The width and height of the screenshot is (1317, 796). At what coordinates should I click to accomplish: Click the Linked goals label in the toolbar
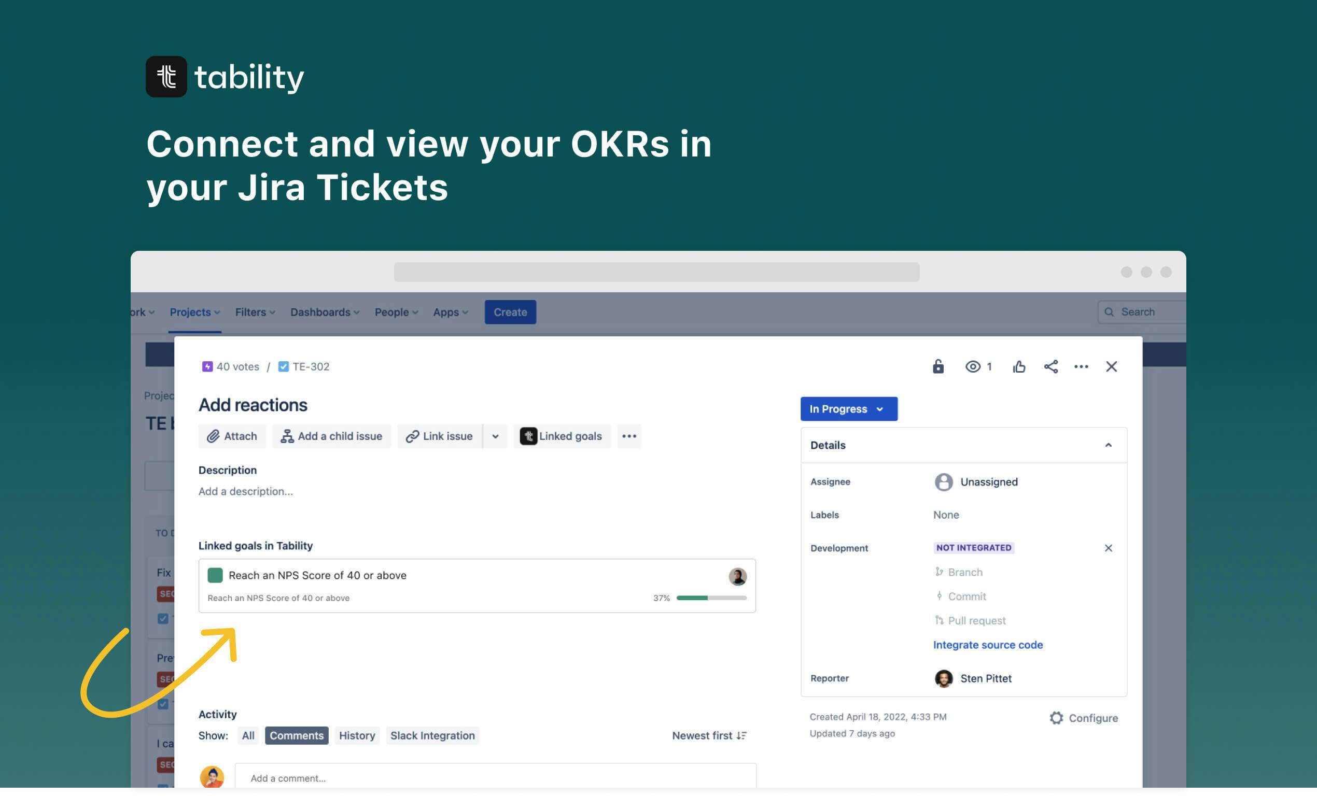570,436
